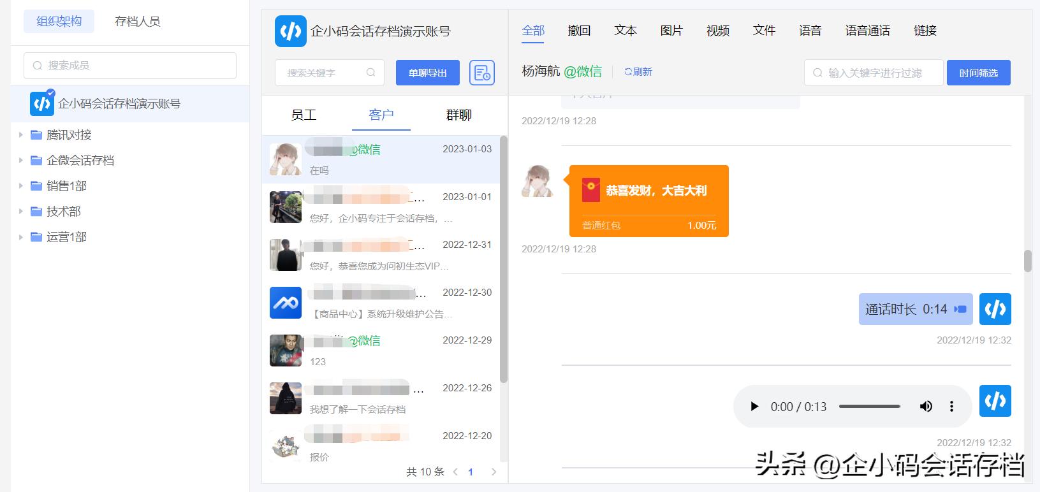This screenshot has height=492, width=1040.
Task: Select 企小码会话存档演示账号 in the tree
Action: (x=130, y=103)
